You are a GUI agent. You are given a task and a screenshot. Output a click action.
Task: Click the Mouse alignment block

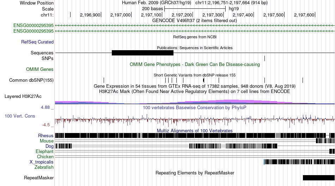(x=325, y=141)
